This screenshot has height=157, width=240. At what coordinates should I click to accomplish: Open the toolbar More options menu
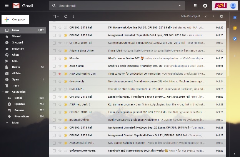[73, 17]
